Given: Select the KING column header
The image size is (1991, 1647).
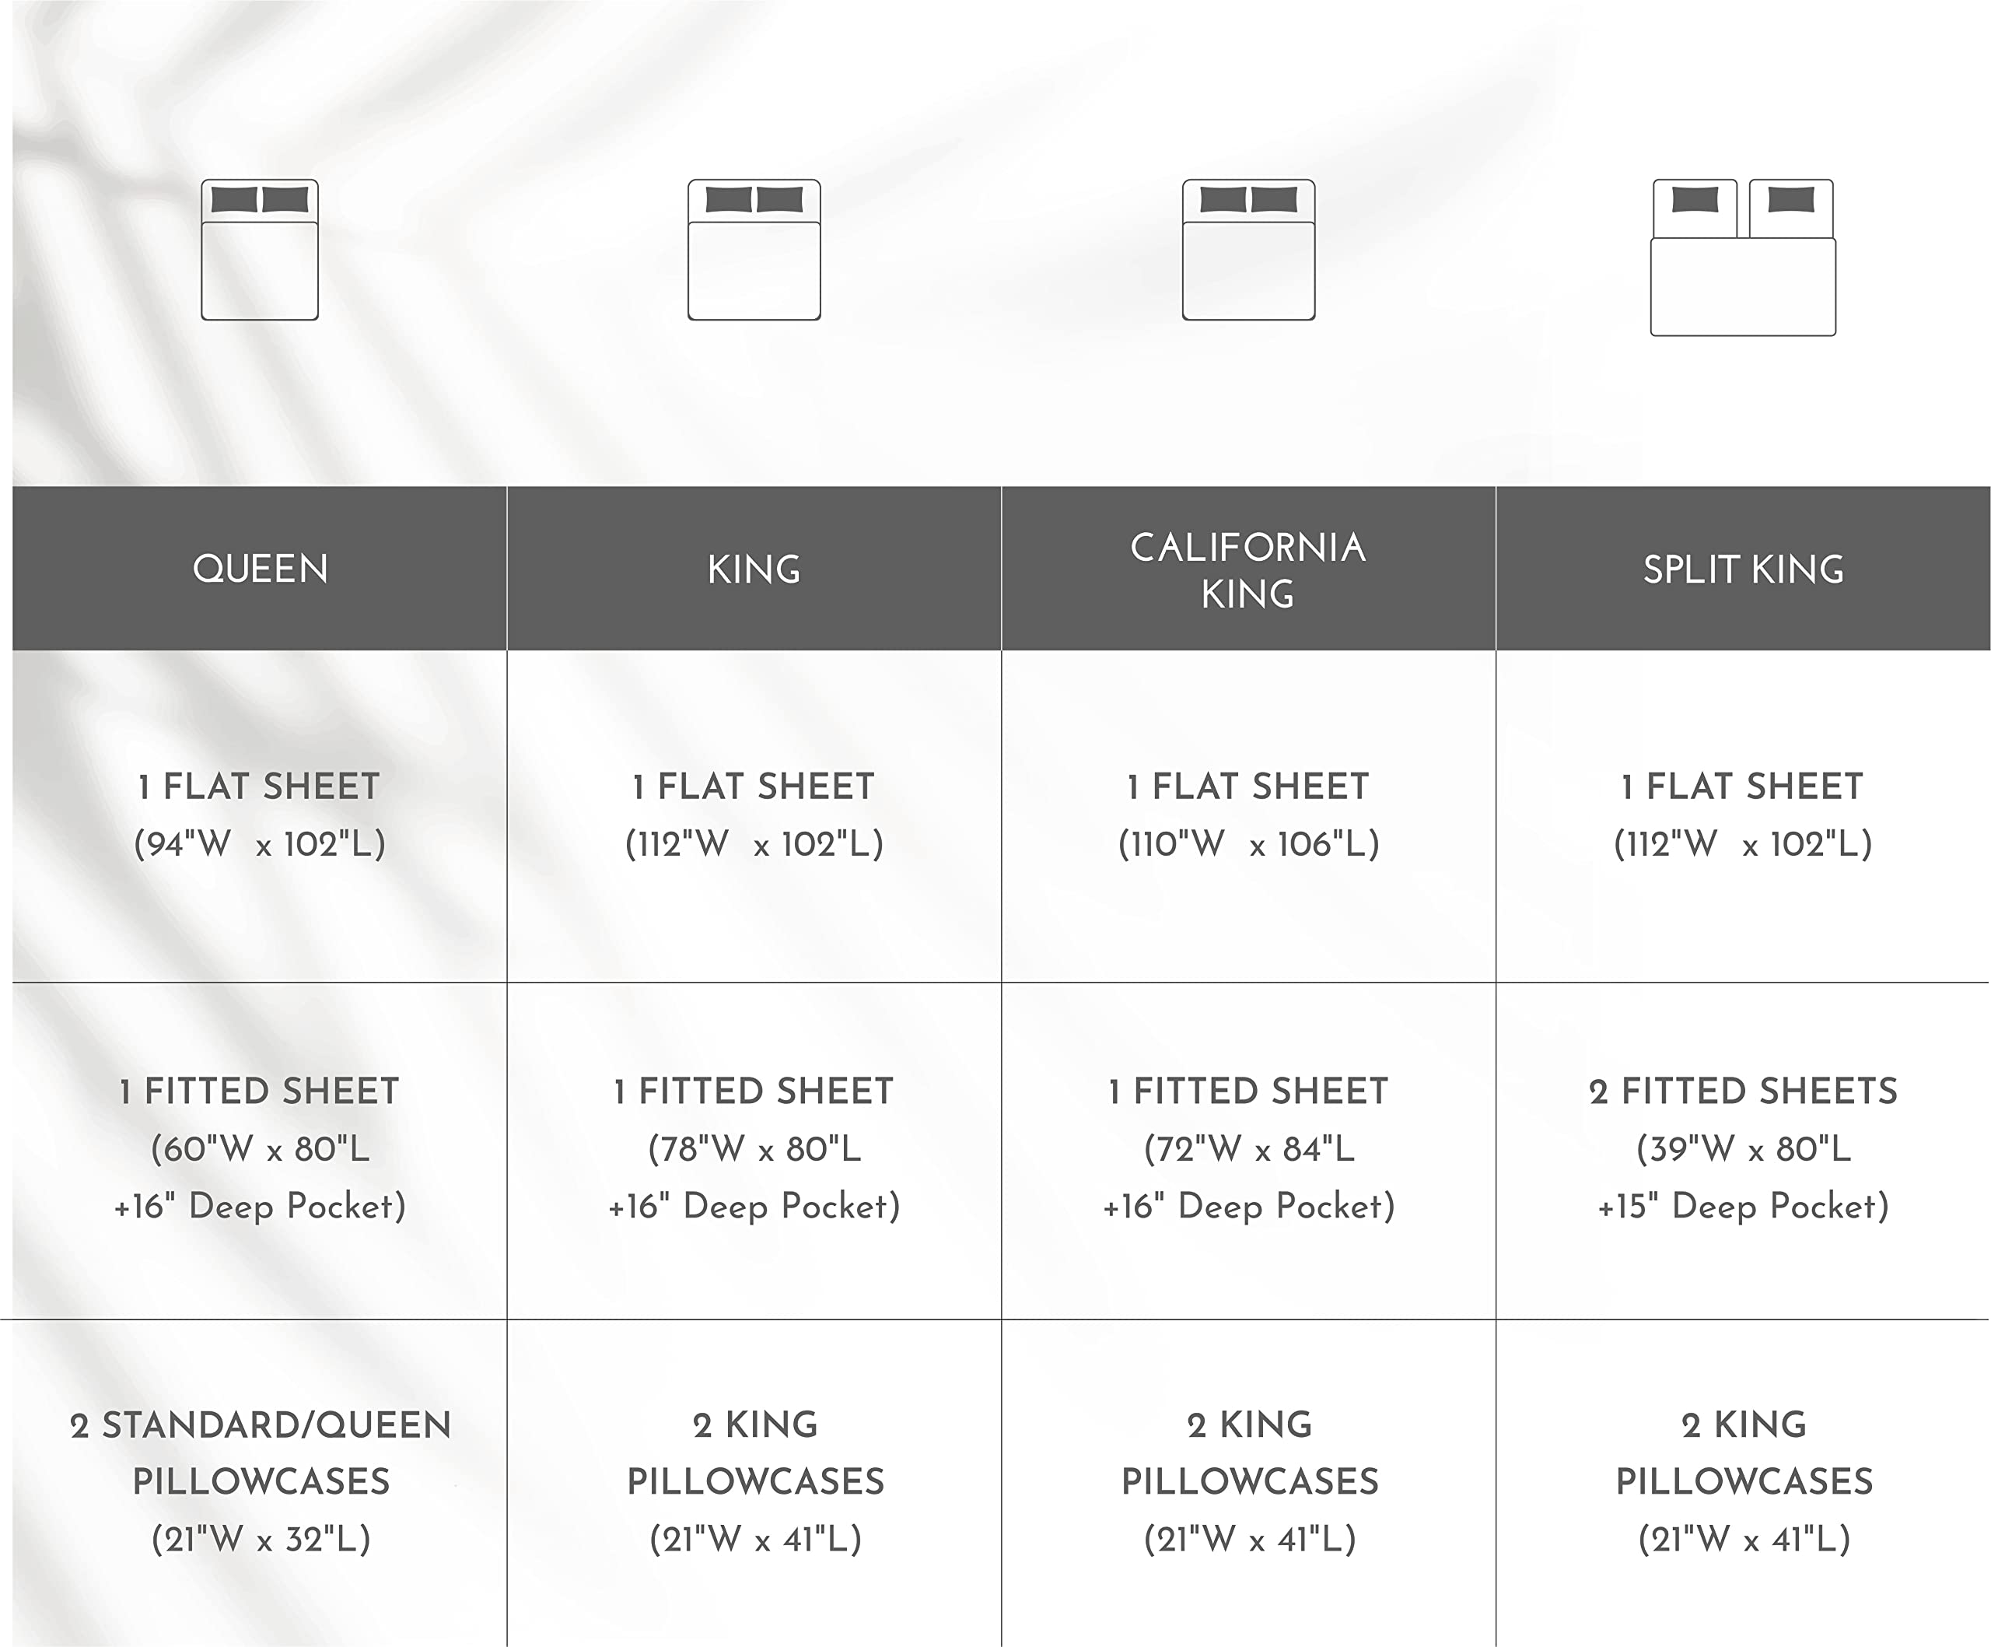Looking at the screenshot, I should tap(754, 569).
